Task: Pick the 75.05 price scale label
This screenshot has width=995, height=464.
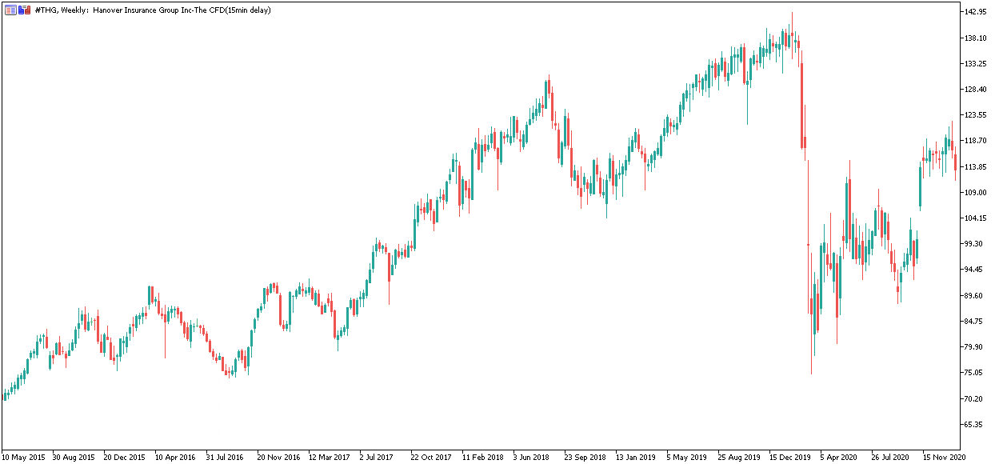Action: click(972, 373)
